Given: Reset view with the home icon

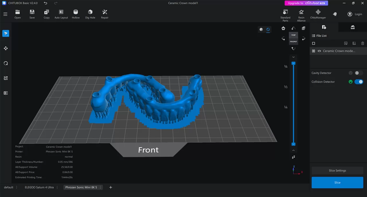Looking at the screenshot, I should (x=283, y=28).
